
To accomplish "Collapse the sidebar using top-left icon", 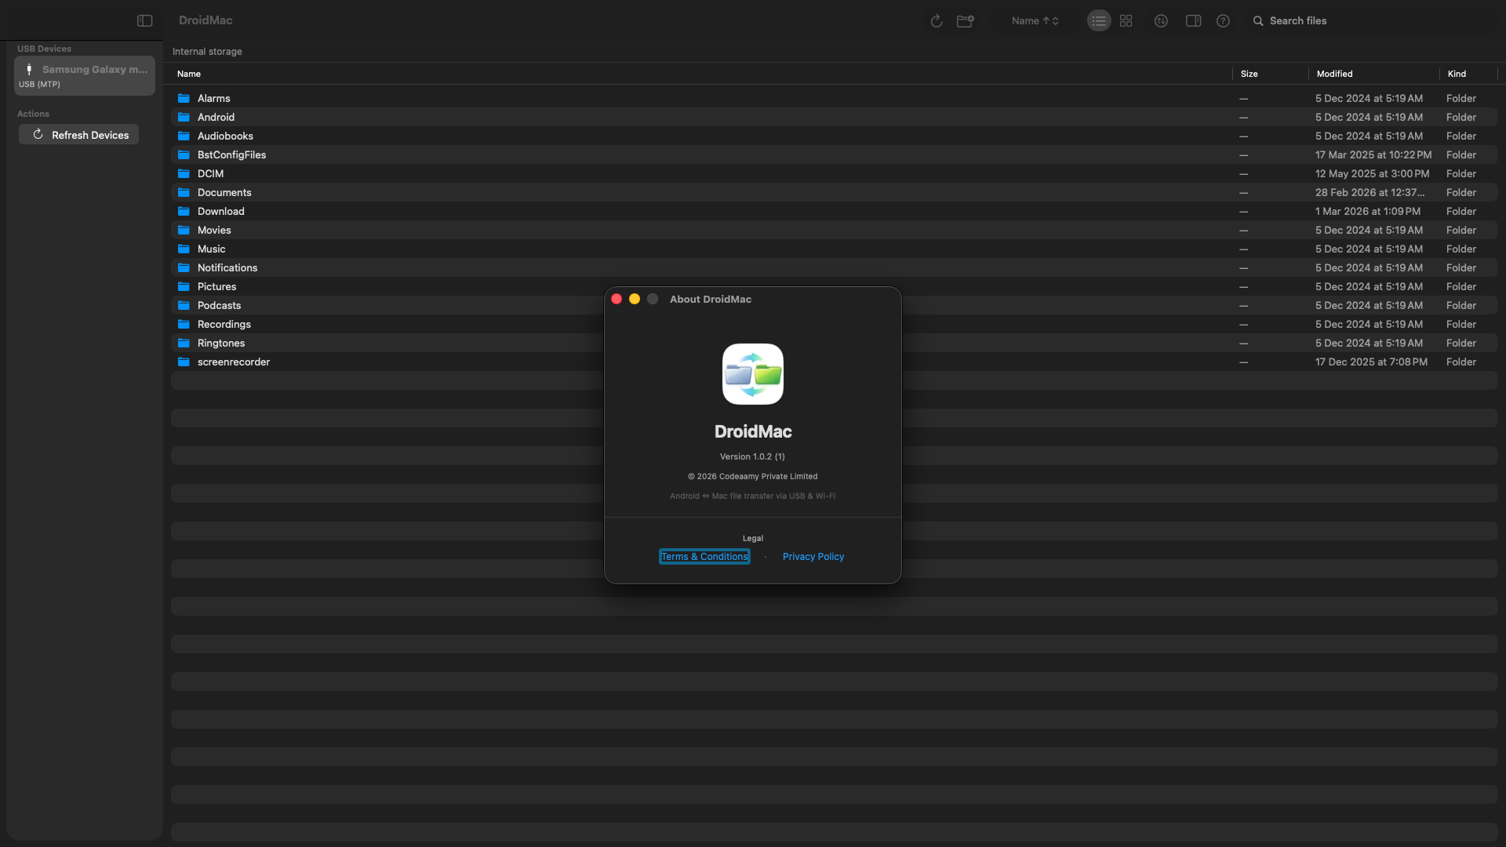I will click(144, 20).
